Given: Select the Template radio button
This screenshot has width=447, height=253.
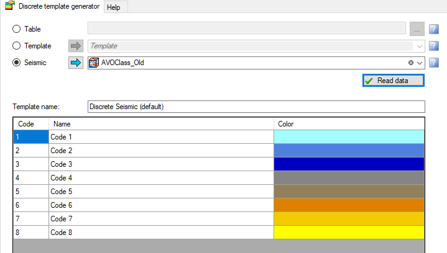Looking at the screenshot, I should coord(17,46).
